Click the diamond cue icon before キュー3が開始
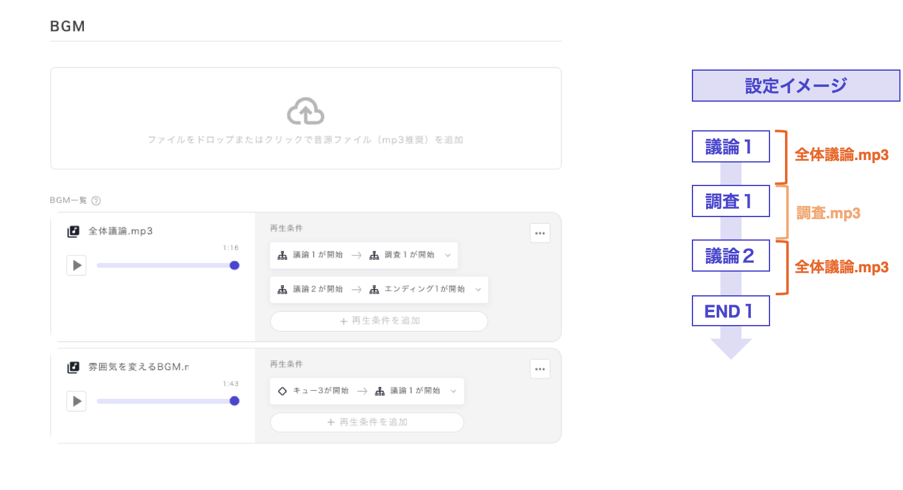 click(x=282, y=391)
